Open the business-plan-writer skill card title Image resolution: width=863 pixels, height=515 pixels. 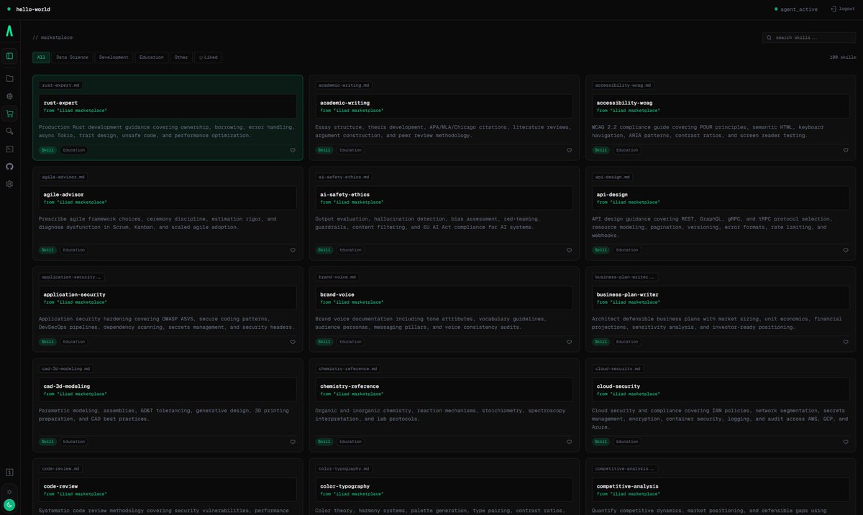coord(628,294)
